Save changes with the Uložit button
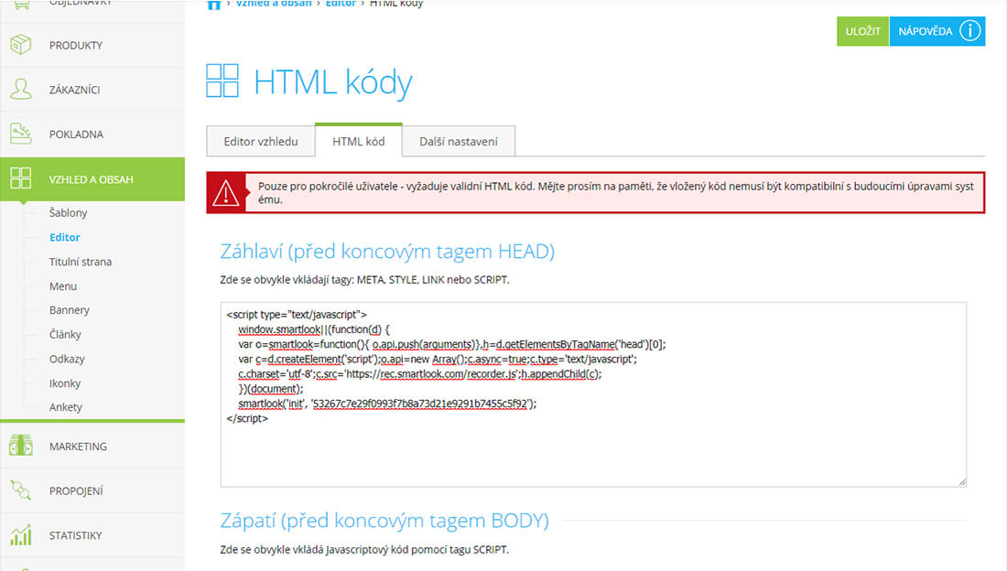 click(x=862, y=31)
